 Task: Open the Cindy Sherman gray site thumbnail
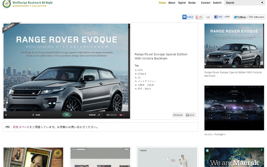point(100,157)
